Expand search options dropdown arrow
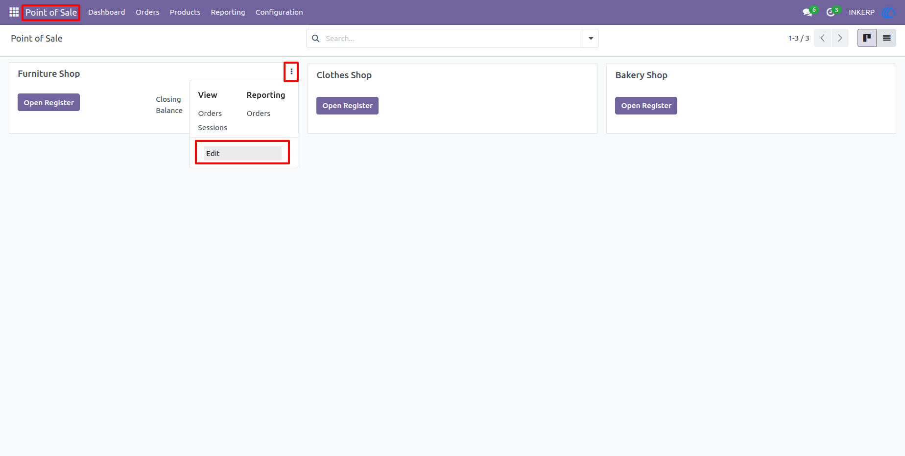Viewport: 905px width, 456px height. (591, 38)
